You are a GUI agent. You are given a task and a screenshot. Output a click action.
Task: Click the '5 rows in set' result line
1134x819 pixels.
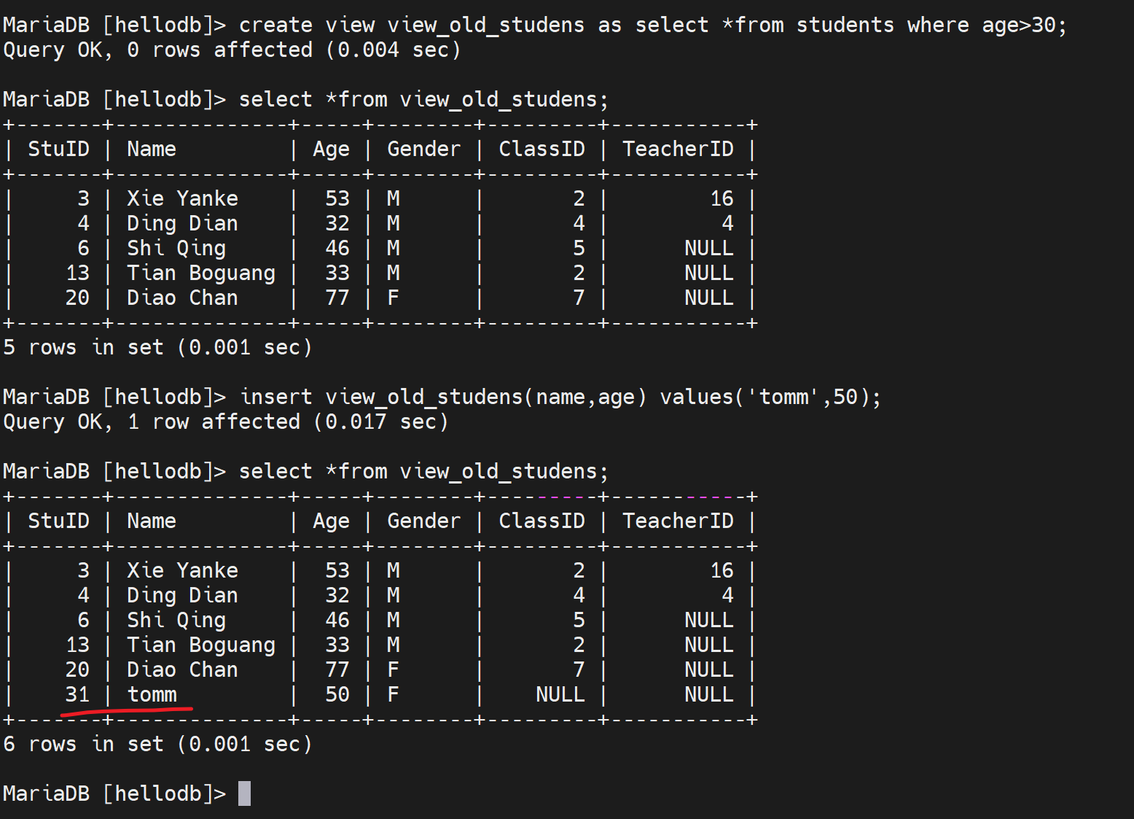tap(157, 347)
